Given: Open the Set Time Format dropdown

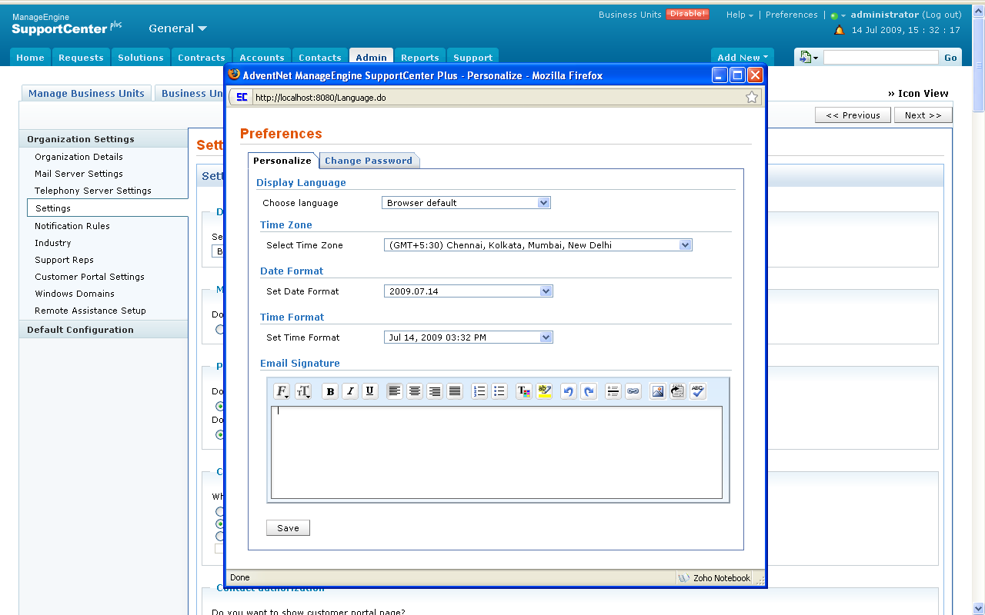Looking at the screenshot, I should (468, 337).
